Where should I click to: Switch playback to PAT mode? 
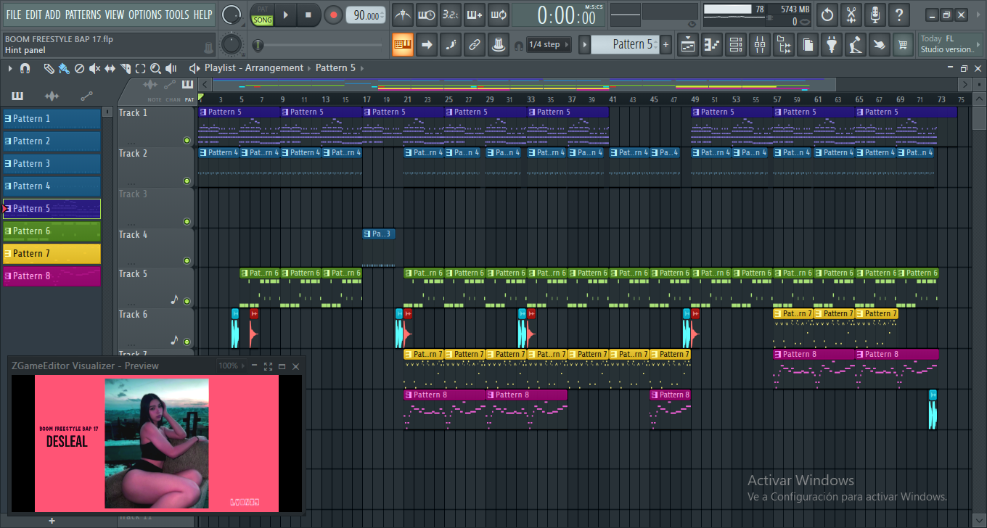(x=263, y=9)
